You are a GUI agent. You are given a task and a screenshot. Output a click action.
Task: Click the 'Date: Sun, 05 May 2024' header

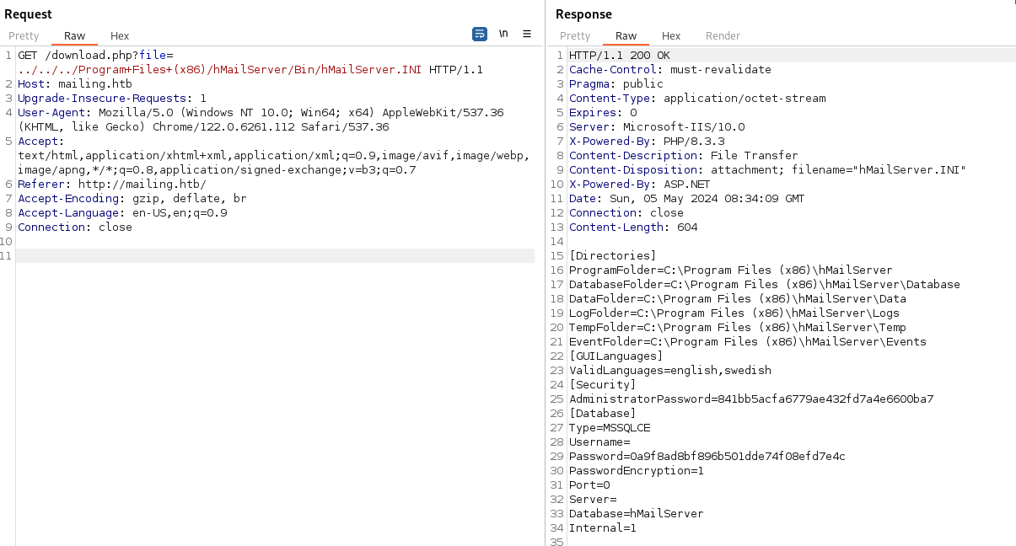tap(687, 198)
